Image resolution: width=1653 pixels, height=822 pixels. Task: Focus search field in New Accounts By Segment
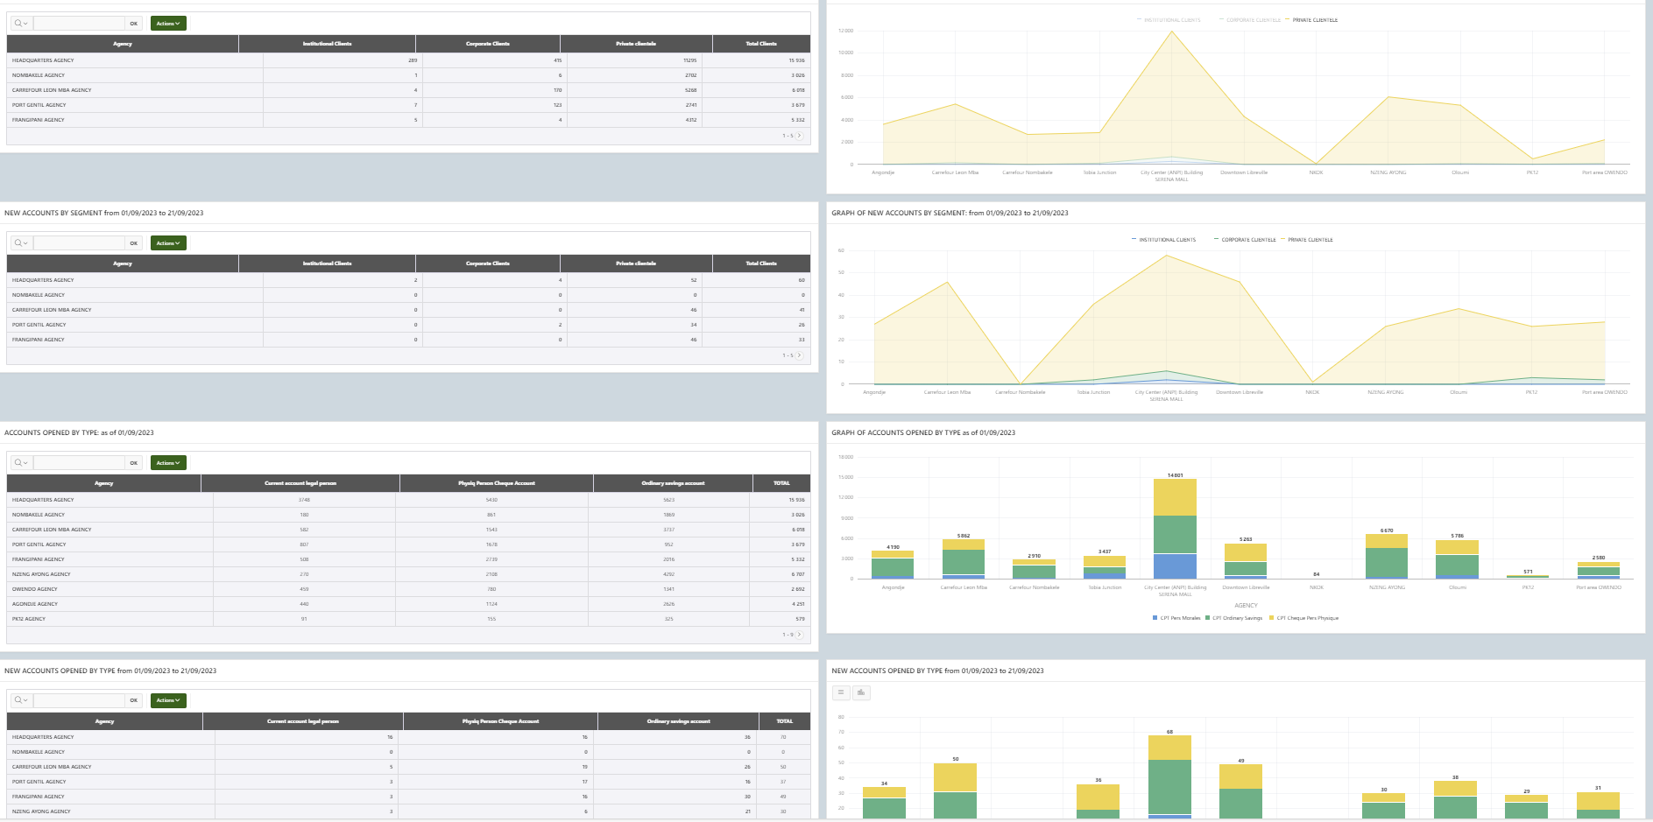79,243
